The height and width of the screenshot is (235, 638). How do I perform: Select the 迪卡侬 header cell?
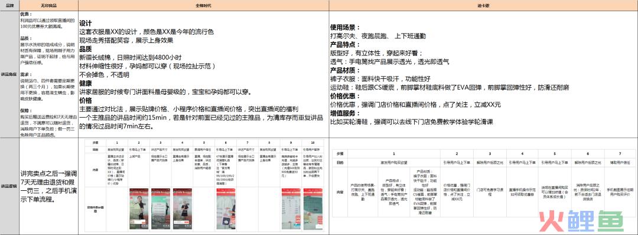[x=483, y=5]
